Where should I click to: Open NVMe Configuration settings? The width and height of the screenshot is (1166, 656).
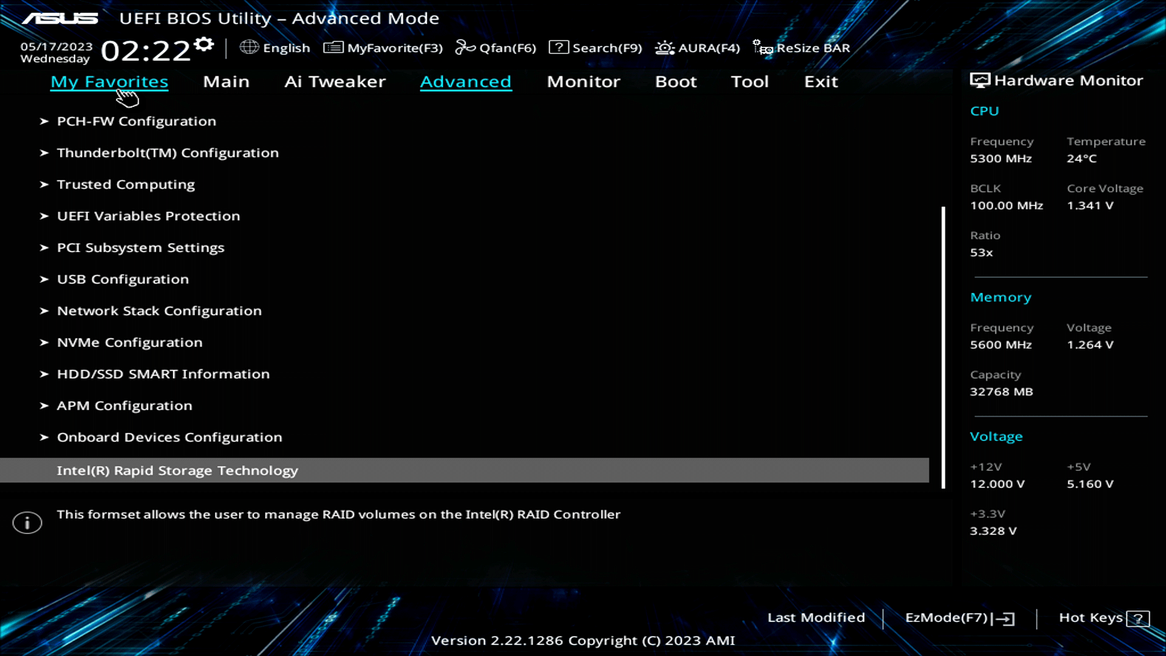129,342
